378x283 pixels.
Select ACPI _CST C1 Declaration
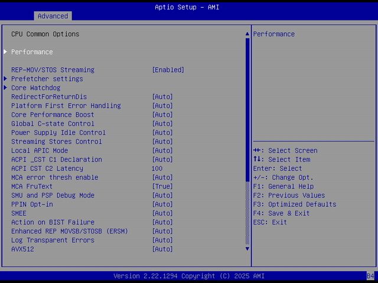click(57, 160)
